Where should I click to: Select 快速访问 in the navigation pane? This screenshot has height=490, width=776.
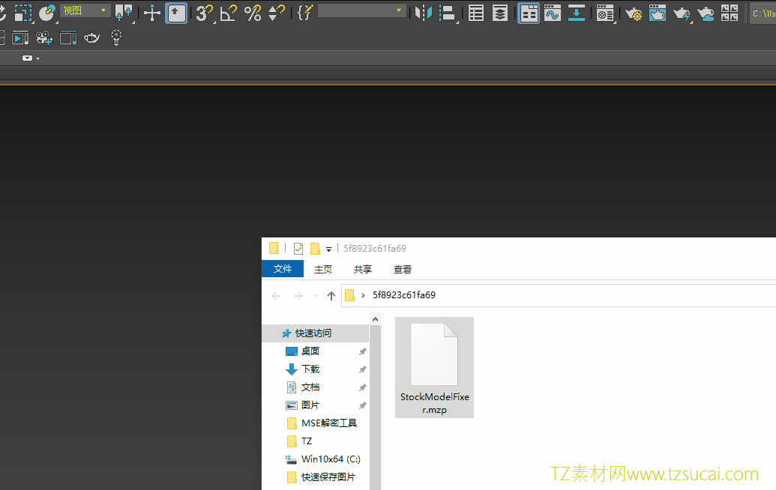tap(313, 333)
